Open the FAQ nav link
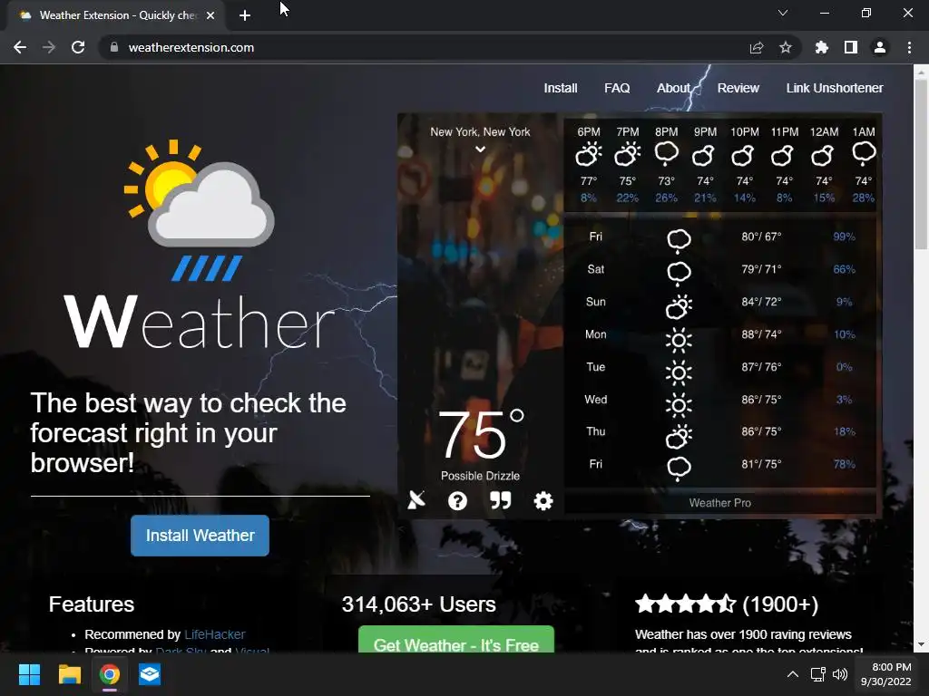 pyautogui.click(x=617, y=88)
